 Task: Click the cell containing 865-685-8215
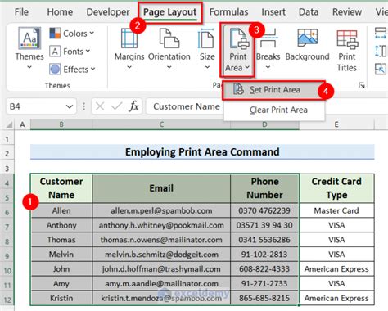[264, 298]
